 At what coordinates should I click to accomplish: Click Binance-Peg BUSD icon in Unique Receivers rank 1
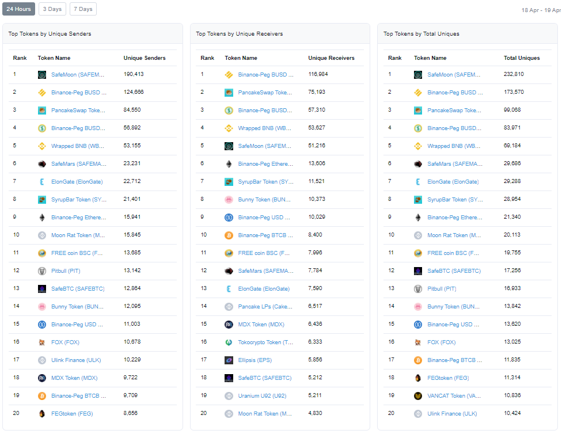pos(229,75)
